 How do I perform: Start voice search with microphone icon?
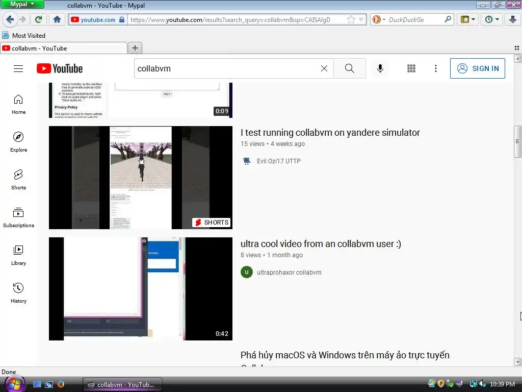pos(380,68)
